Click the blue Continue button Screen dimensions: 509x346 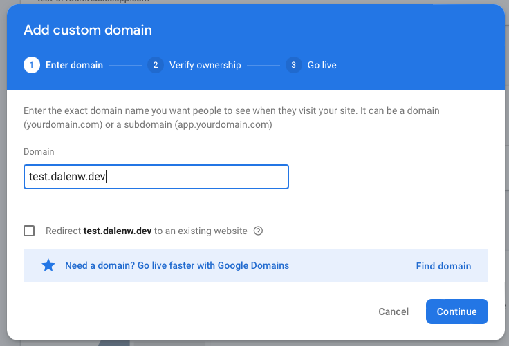(456, 311)
